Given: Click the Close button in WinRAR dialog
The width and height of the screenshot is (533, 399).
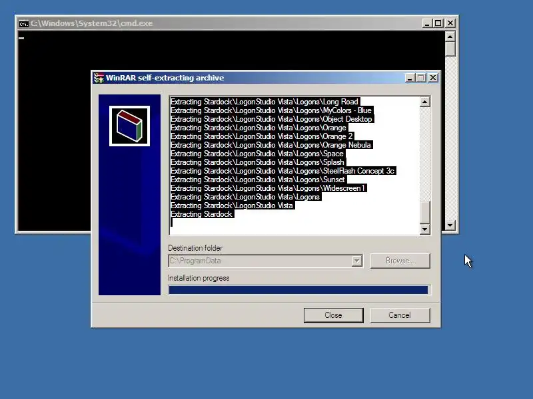Looking at the screenshot, I should pyautogui.click(x=334, y=315).
